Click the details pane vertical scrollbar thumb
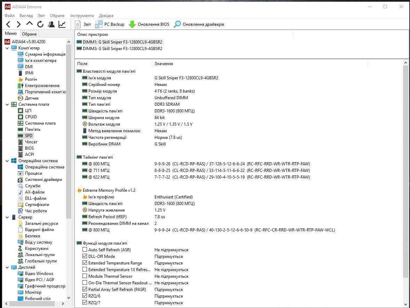 pos(405,172)
